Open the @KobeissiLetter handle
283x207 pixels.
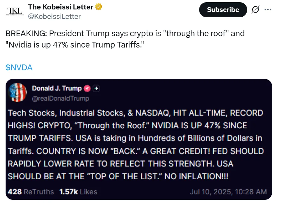click(x=54, y=16)
